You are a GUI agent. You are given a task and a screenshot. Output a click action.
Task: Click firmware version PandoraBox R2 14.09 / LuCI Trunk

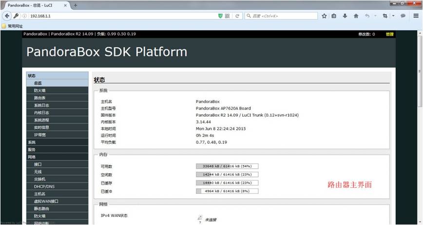point(247,115)
